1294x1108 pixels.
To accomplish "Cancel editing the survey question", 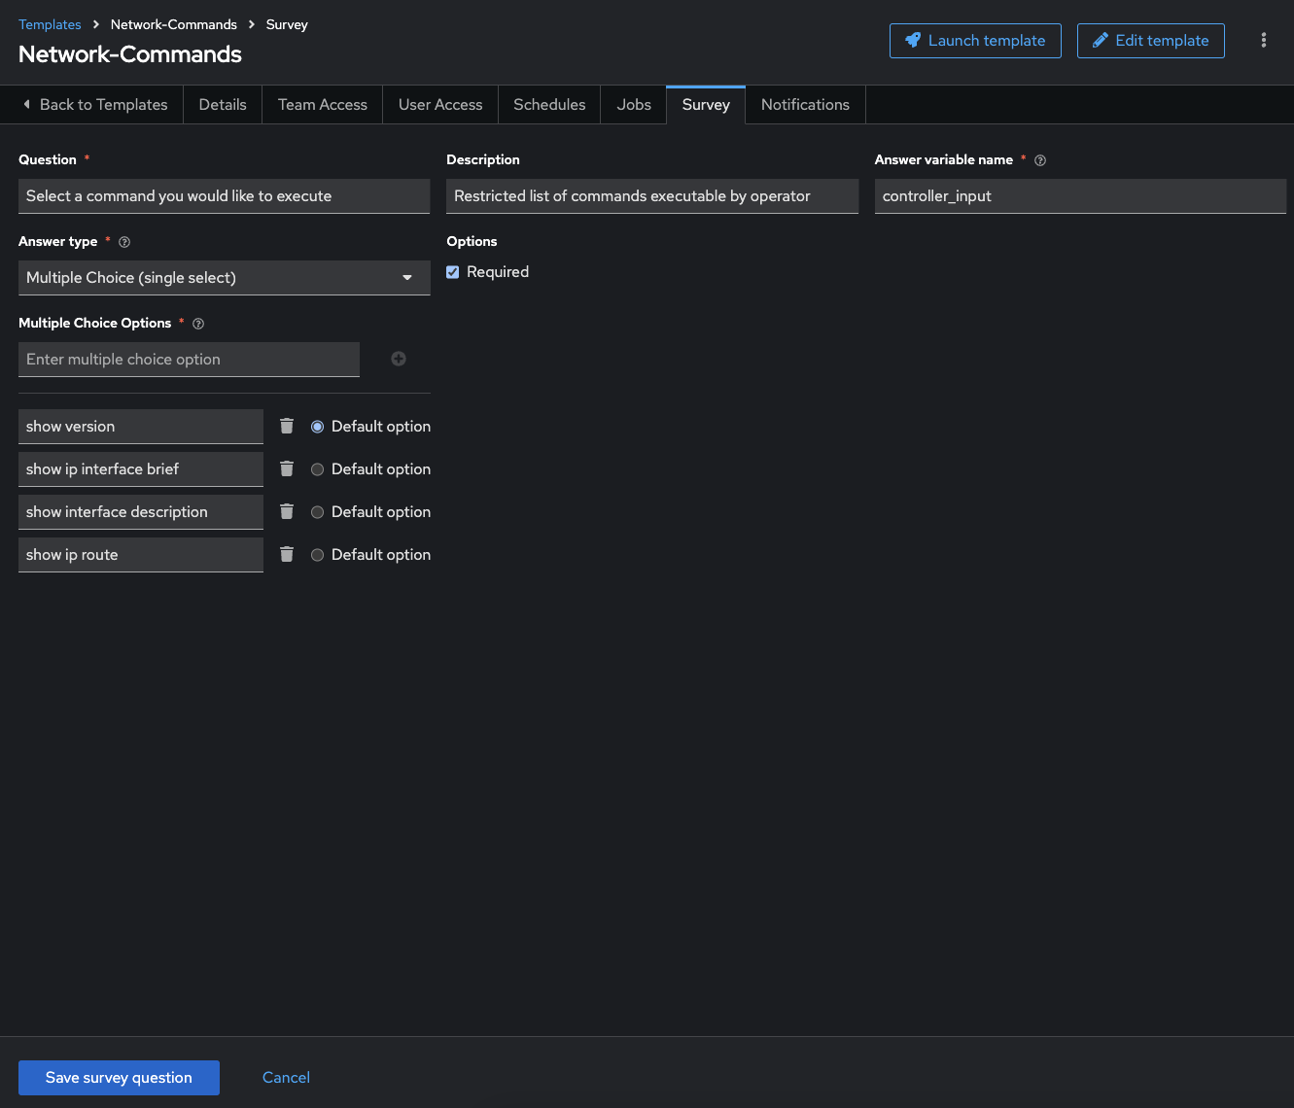I will coord(286,1078).
